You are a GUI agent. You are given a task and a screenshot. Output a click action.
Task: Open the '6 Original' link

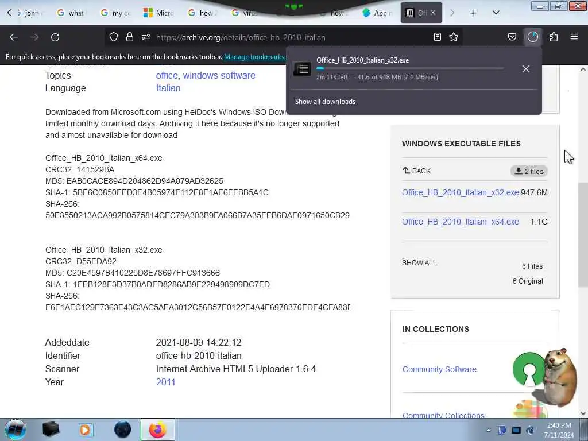coord(528,281)
